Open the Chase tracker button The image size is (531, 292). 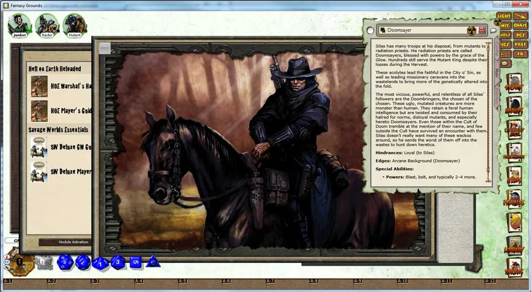point(520,26)
